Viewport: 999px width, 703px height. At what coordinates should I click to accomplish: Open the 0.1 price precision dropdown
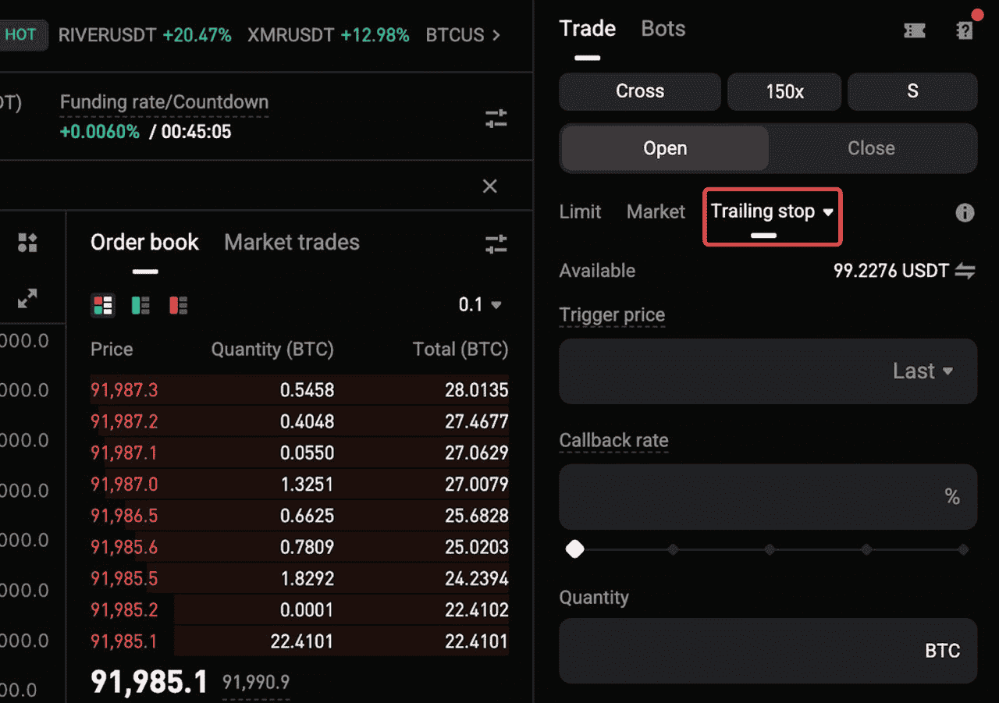(481, 305)
